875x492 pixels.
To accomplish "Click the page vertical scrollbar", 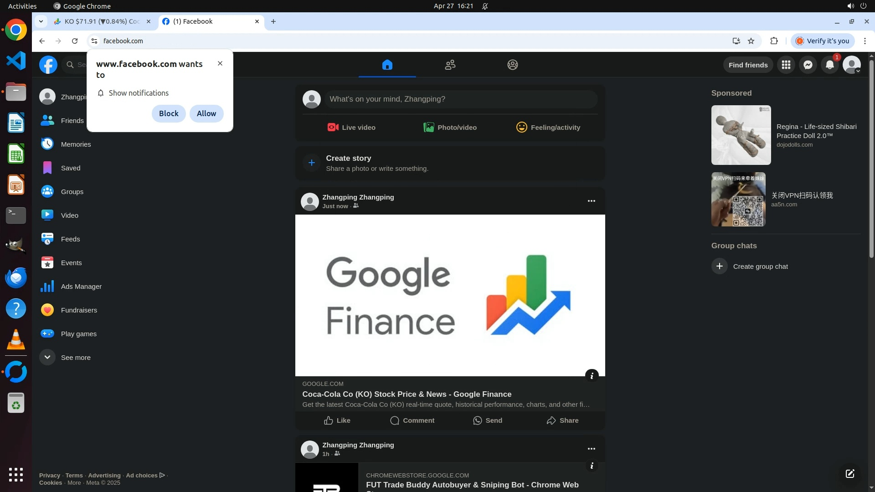I will point(871,159).
